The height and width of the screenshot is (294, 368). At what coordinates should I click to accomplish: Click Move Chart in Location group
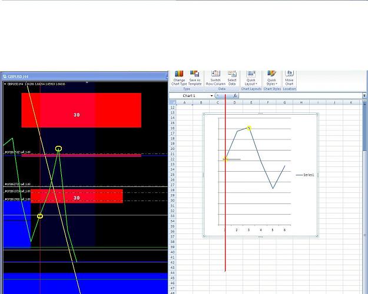tap(289, 78)
